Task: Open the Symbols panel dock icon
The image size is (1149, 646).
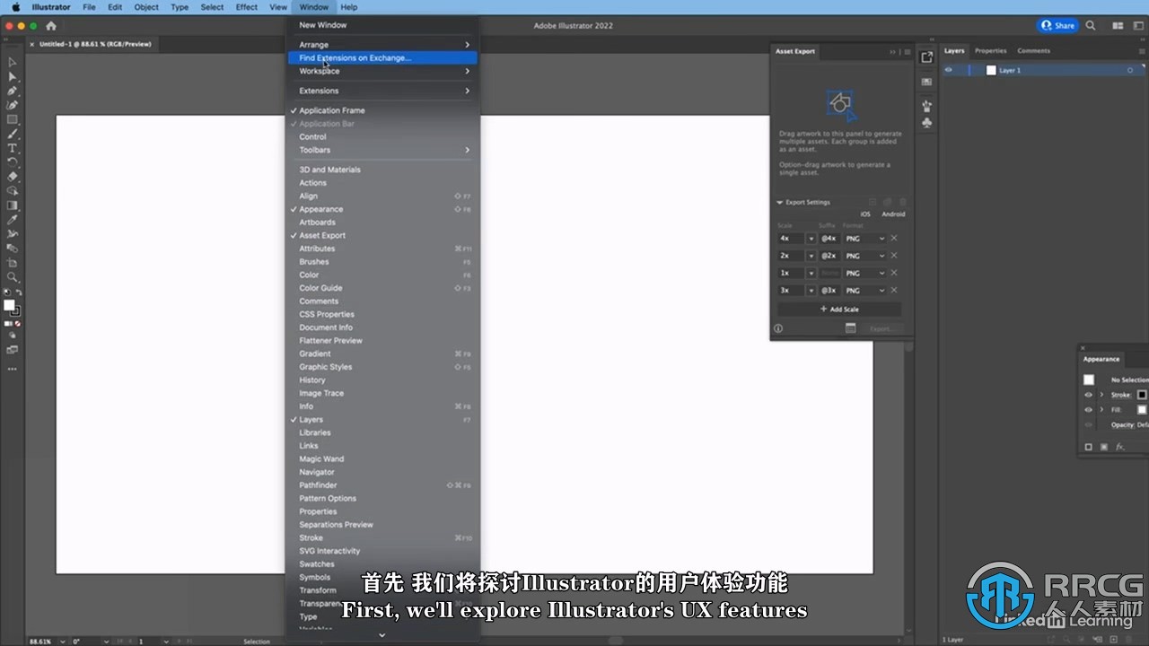Action: pyautogui.click(x=927, y=123)
